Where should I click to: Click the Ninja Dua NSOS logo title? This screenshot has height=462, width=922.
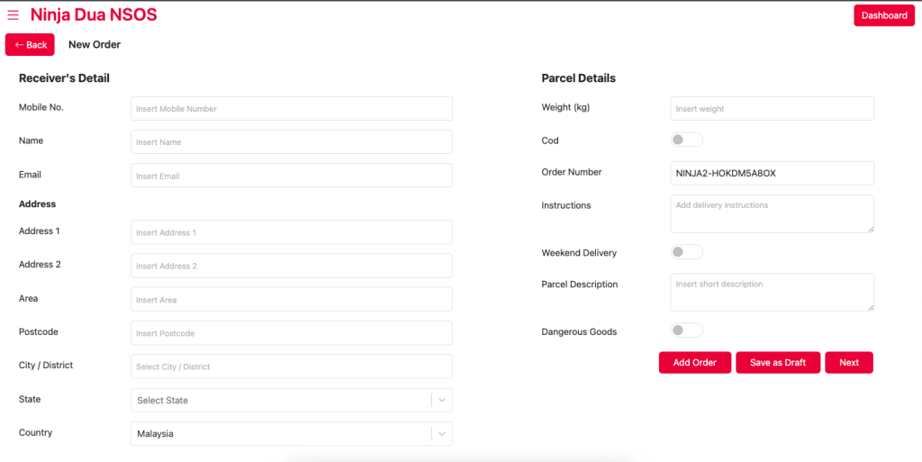(94, 14)
